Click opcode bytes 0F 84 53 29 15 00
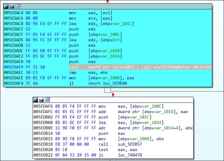Image resolution: width=224 pixels, height=161 pixels. 76,155
